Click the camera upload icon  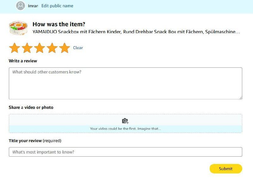(x=125, y=121)
